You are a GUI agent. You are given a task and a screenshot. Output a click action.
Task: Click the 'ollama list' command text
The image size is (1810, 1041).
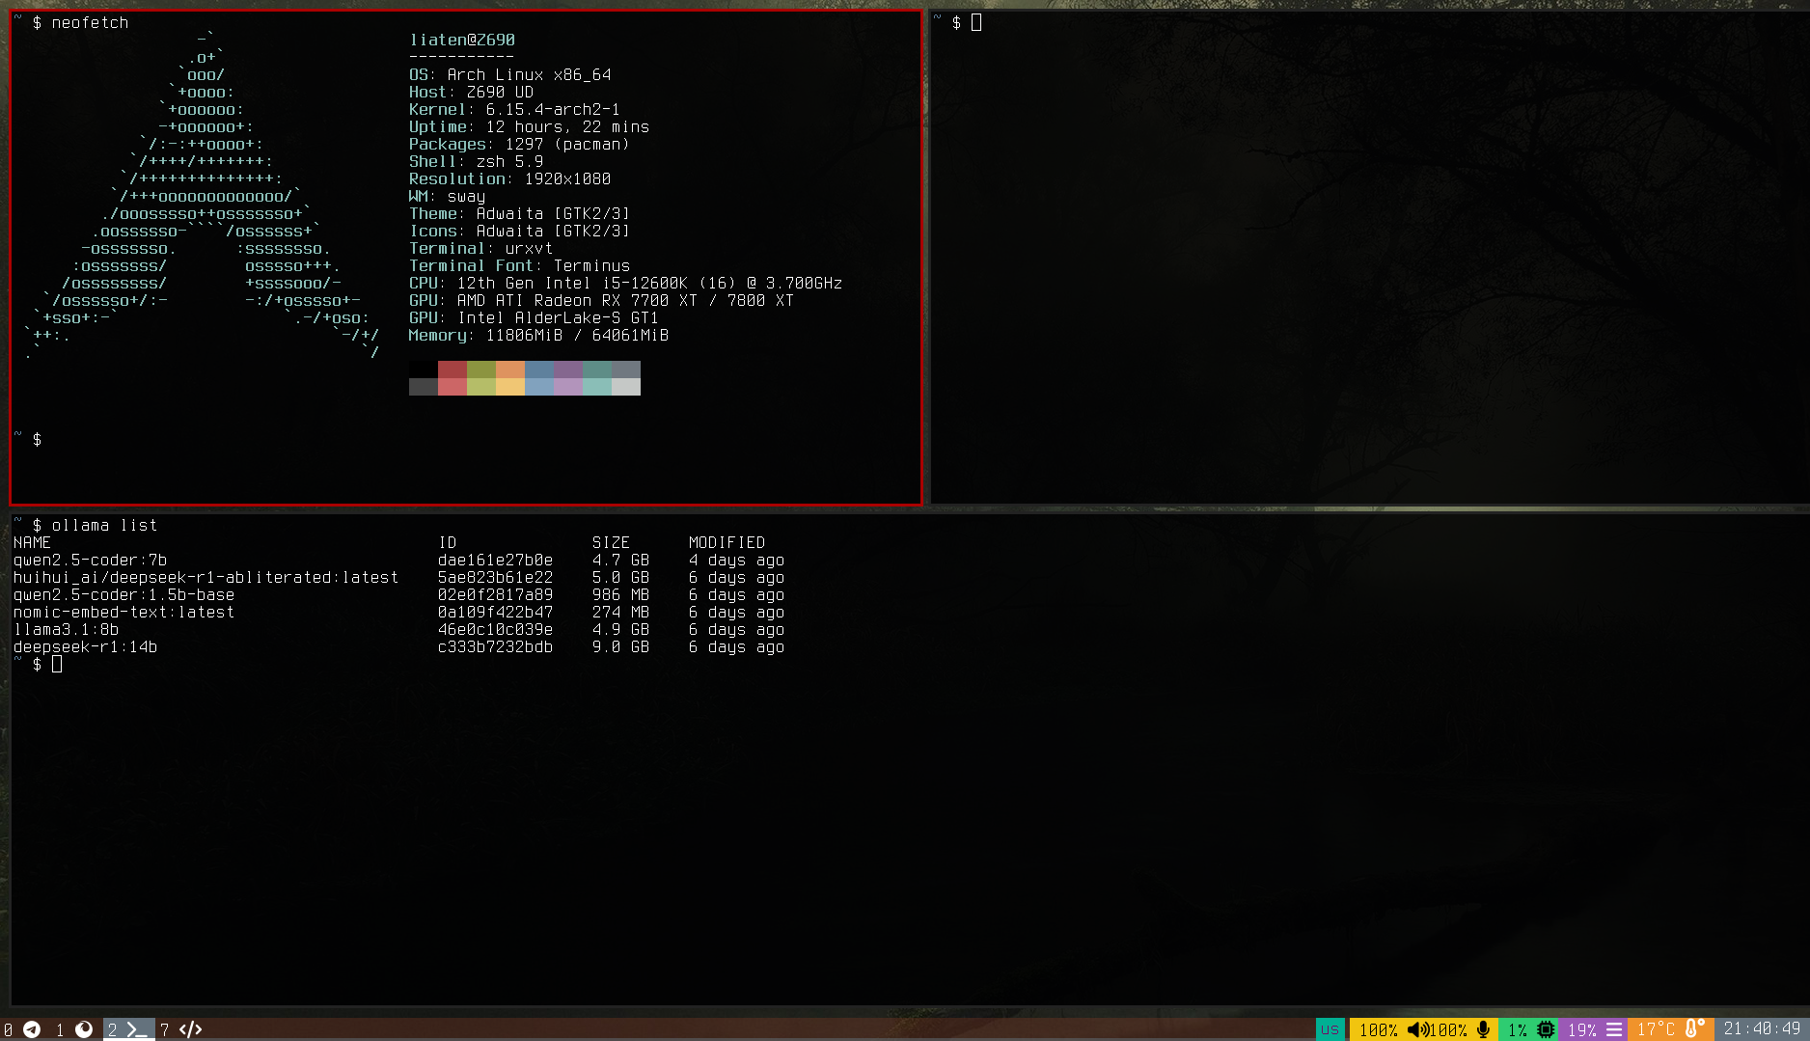104,525
